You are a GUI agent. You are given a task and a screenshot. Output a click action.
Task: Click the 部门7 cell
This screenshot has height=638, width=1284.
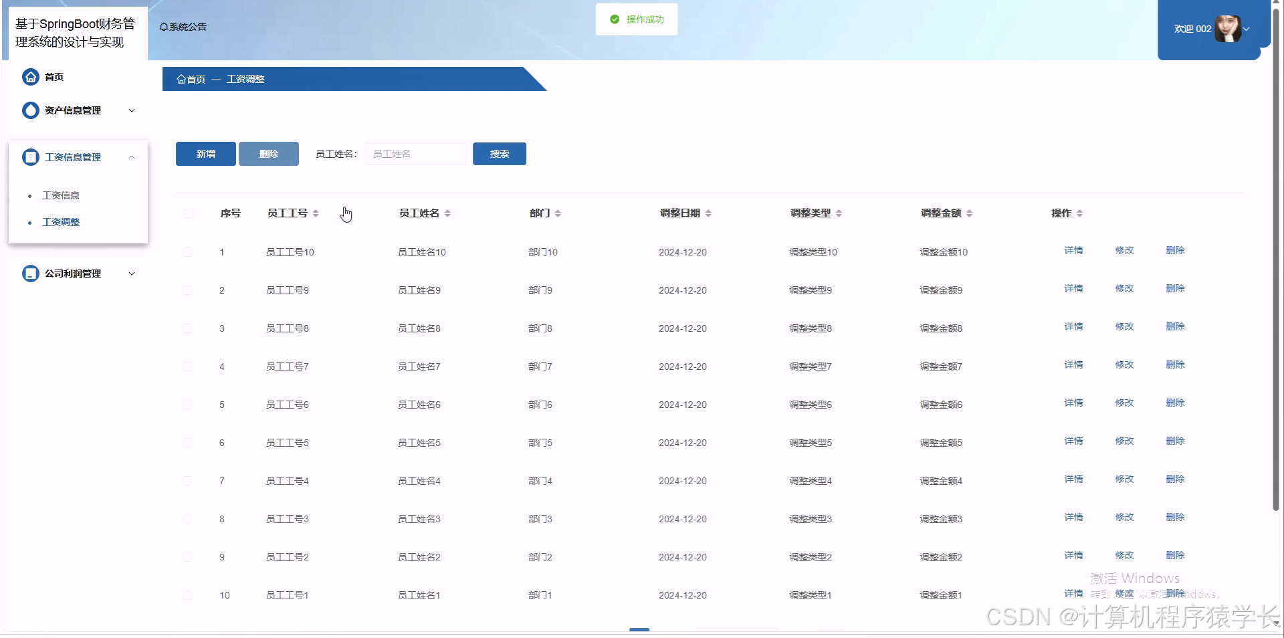[x=540, y=366]
